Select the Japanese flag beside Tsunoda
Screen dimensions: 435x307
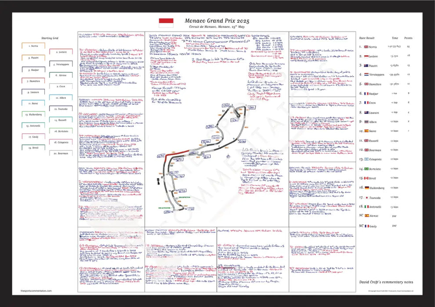(365, 197)
